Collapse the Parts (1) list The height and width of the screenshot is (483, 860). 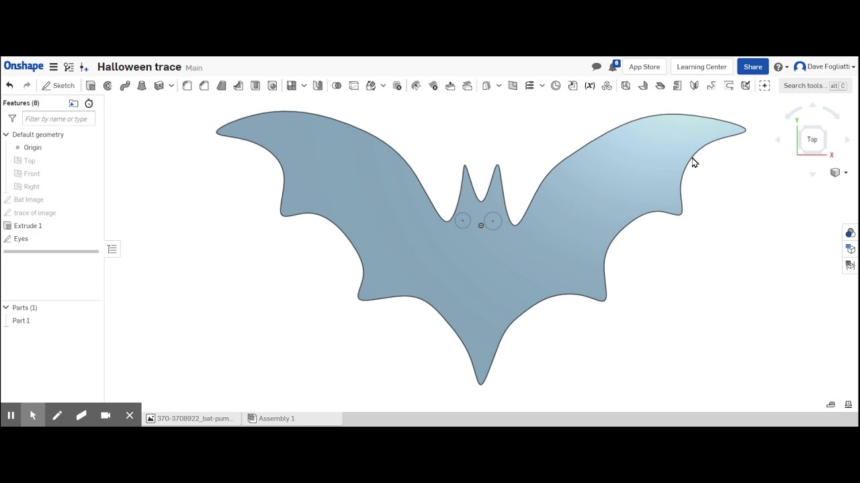(6, 308)
